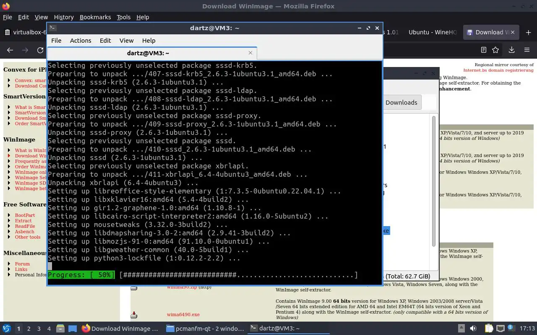This screenshot has width=537, height=335.
Task: Click the wima6490.exe download disk icon
Action: [134, 314]
